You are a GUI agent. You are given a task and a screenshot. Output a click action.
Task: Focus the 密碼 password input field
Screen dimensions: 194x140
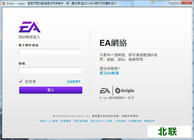click(50, 70)
